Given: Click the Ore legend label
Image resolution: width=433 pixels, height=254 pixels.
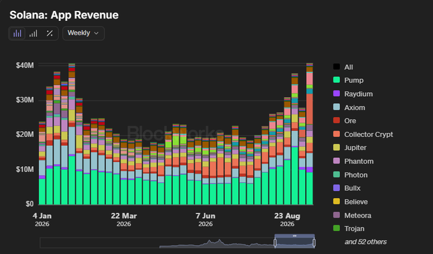Looking at the screenshot, I should 350,121.
